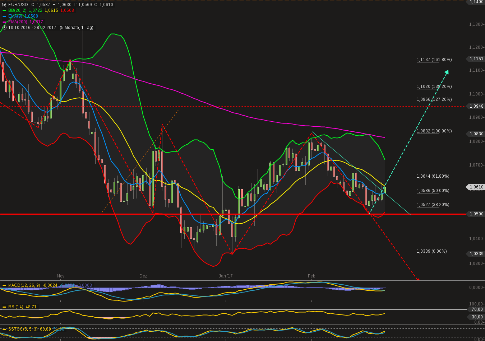Click the Dez label on the time axis
The image size is (485, 341).
point(143,276)
